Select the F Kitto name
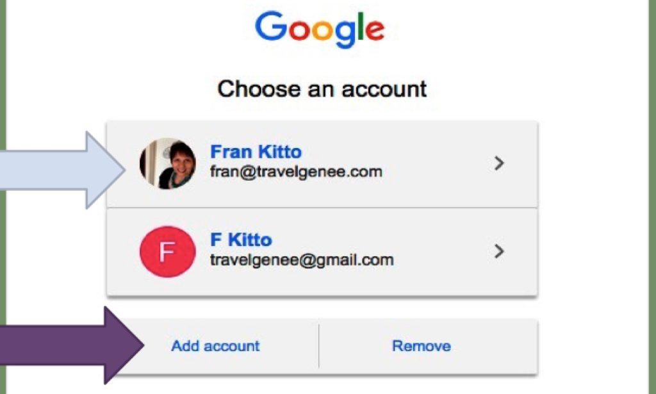Viewport: 656px width, 394px height. point(241,240)
